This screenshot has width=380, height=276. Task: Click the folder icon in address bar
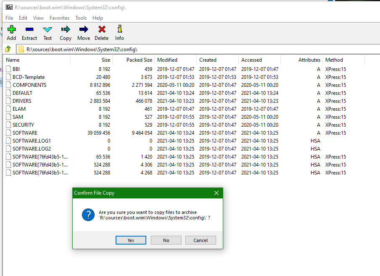coord(21,49)
